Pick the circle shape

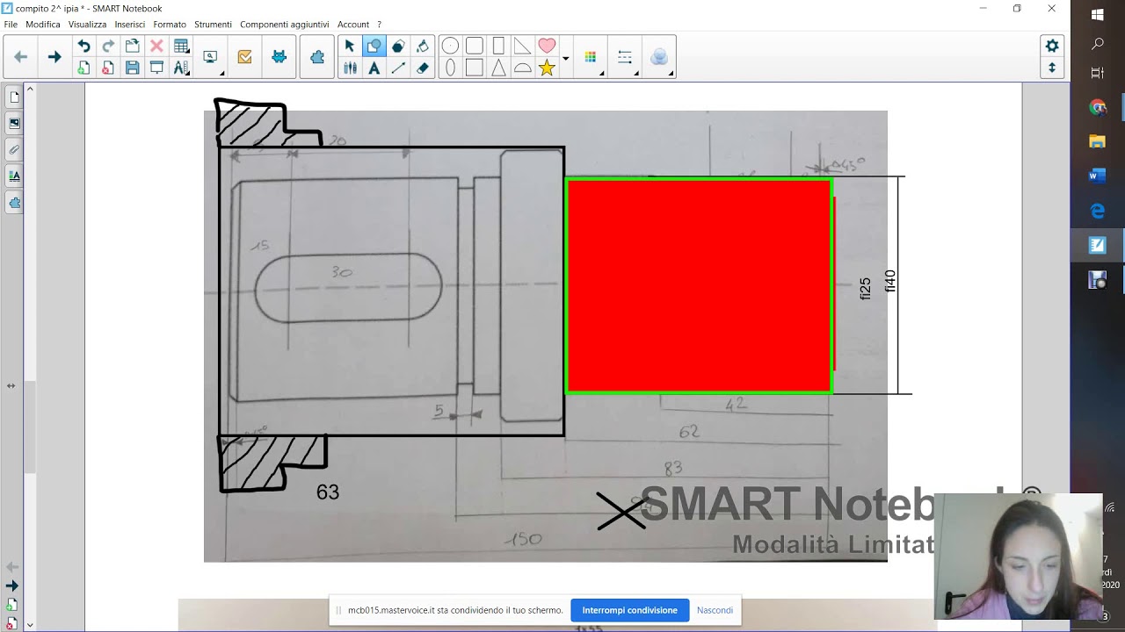coord(450,46)
